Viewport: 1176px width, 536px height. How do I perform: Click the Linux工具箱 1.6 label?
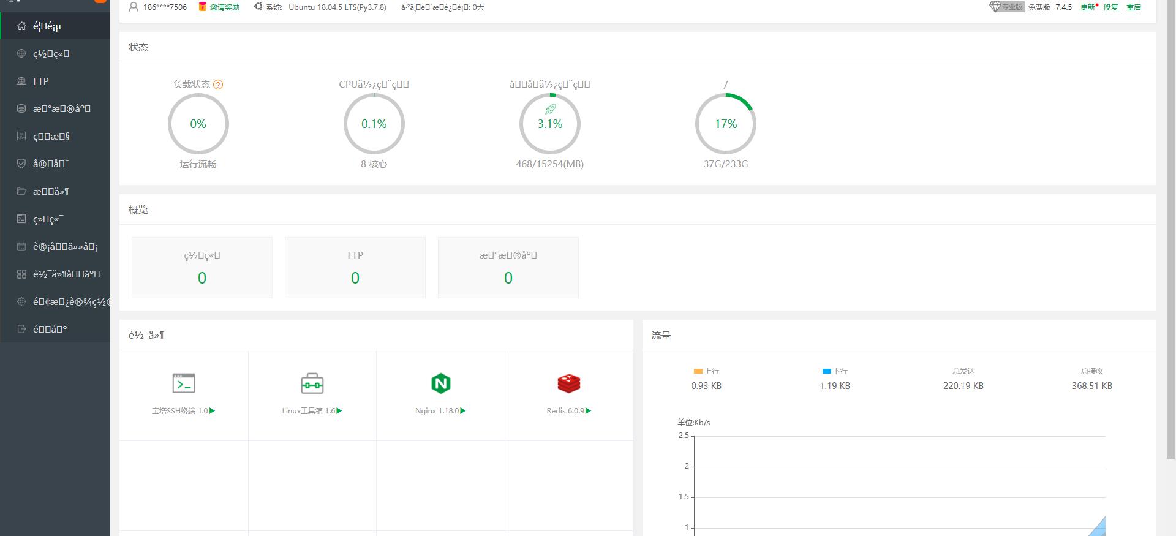(309, 411)
